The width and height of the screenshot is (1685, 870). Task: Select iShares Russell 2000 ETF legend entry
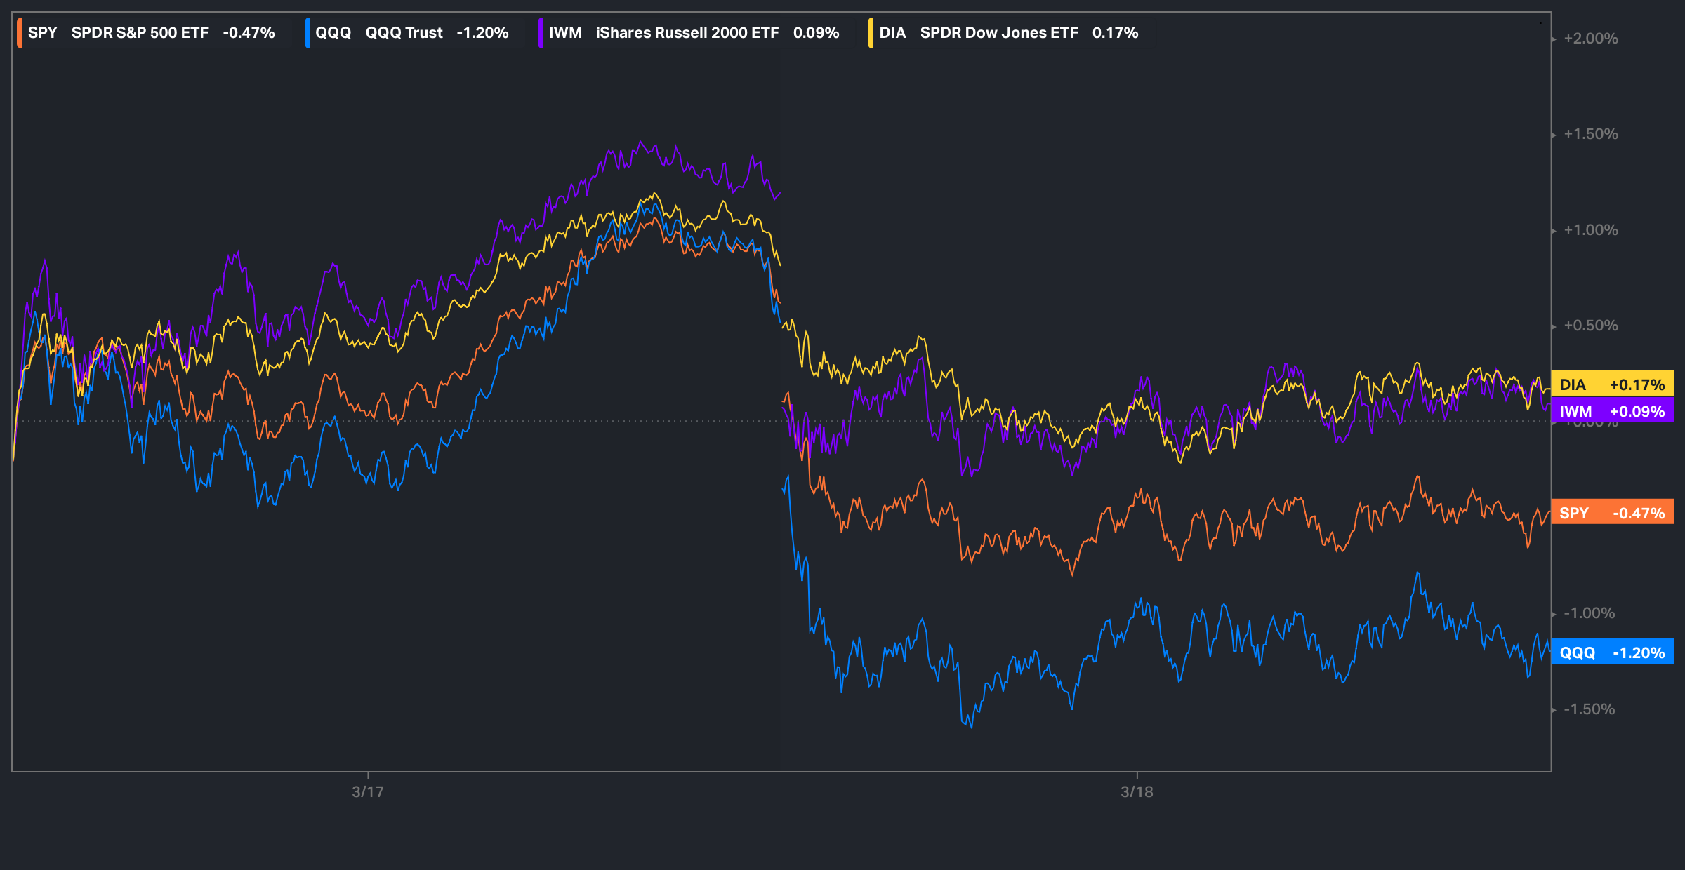click(x=687, y=33)
